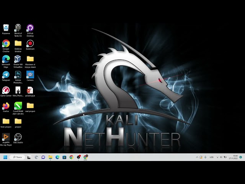The height and width of the screenshot is (184, 245).
Task: Open Microsoft Store from taskbar
Action: pyautogui.click(x=64, y=157)
